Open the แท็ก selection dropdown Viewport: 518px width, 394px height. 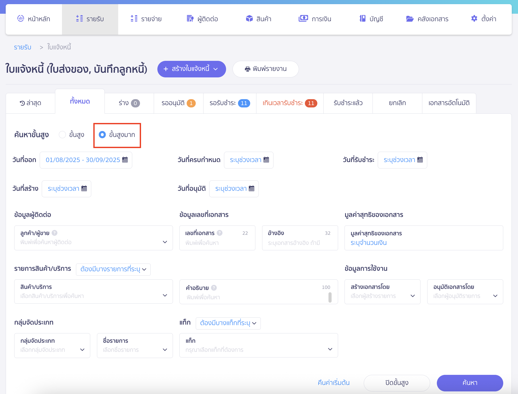330,349
